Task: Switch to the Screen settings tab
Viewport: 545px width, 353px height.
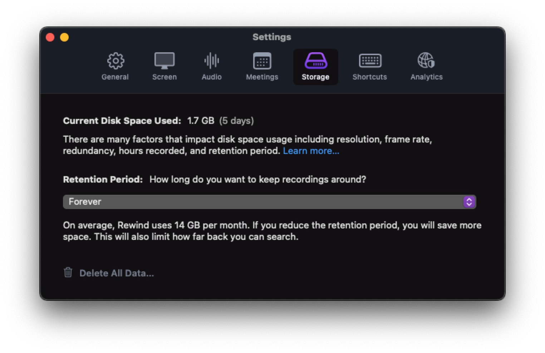Action: [165, 67]
